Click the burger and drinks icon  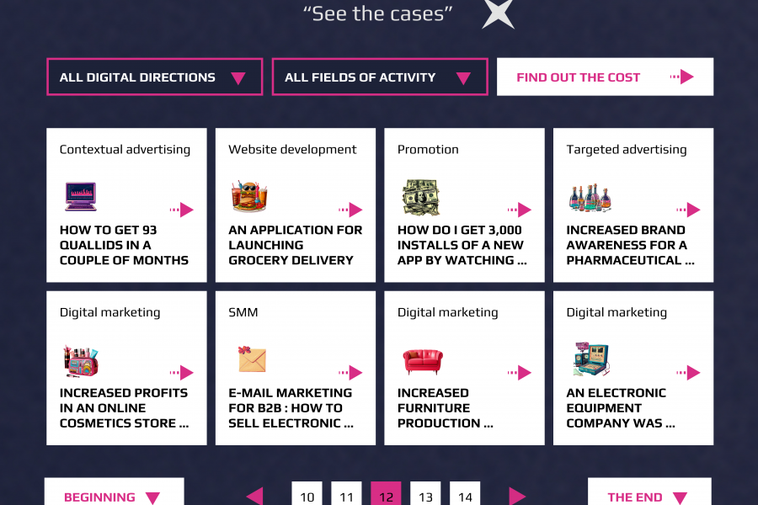249,197
